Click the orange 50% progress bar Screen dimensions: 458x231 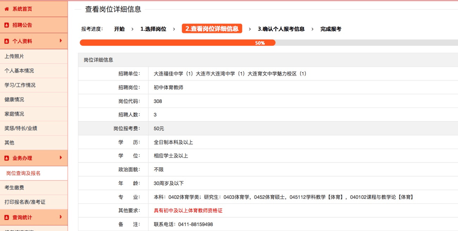coord(178,43)
